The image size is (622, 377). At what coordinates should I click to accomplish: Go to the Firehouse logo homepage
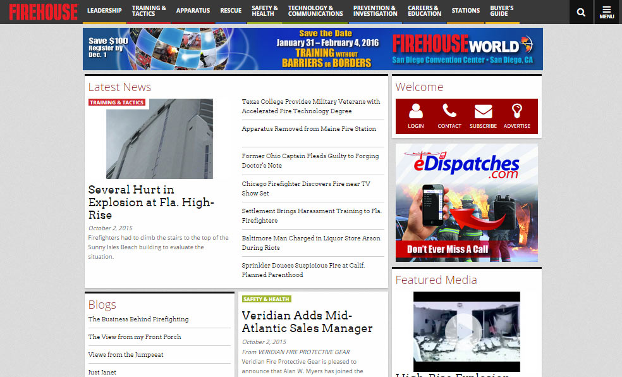tap(43, 12)
